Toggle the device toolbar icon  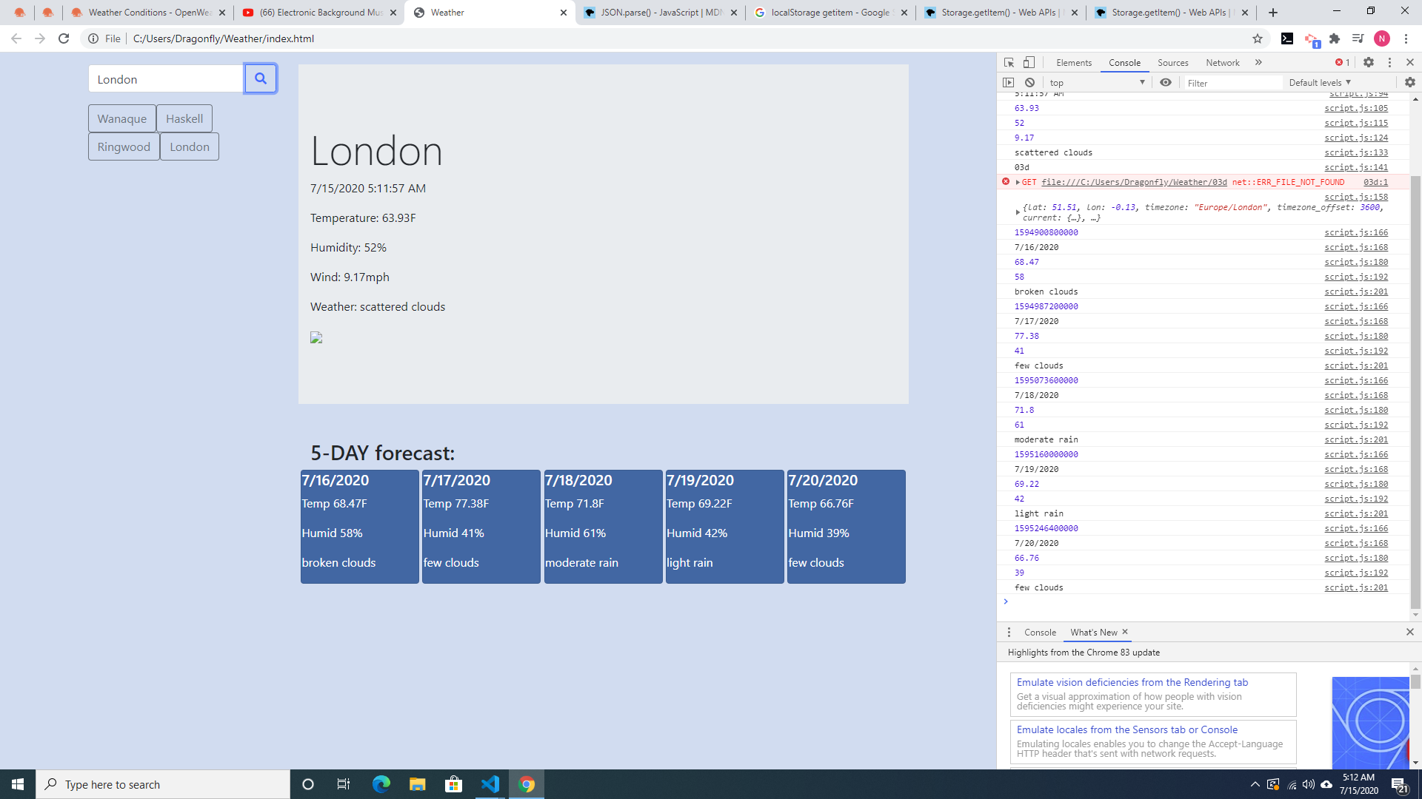pos(1029,63)
